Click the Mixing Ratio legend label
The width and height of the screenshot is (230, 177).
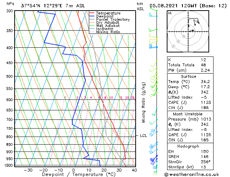[x=108, y=32]
